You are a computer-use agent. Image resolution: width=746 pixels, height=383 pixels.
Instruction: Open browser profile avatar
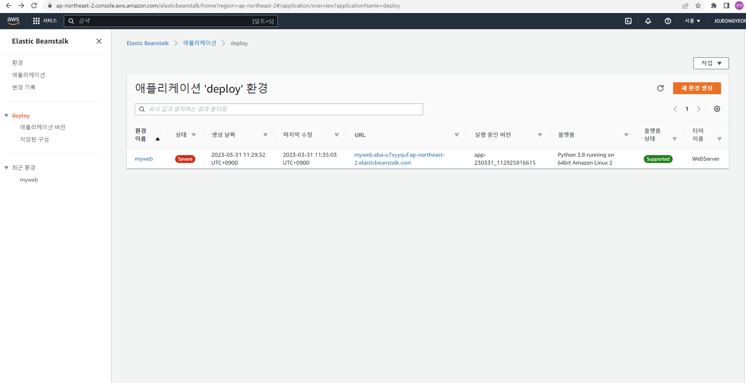tap(739, 6)
